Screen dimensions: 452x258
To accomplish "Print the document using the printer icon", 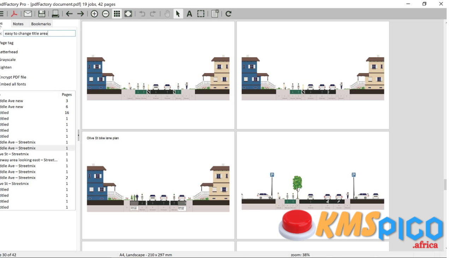I will click(x=55, y=14).
